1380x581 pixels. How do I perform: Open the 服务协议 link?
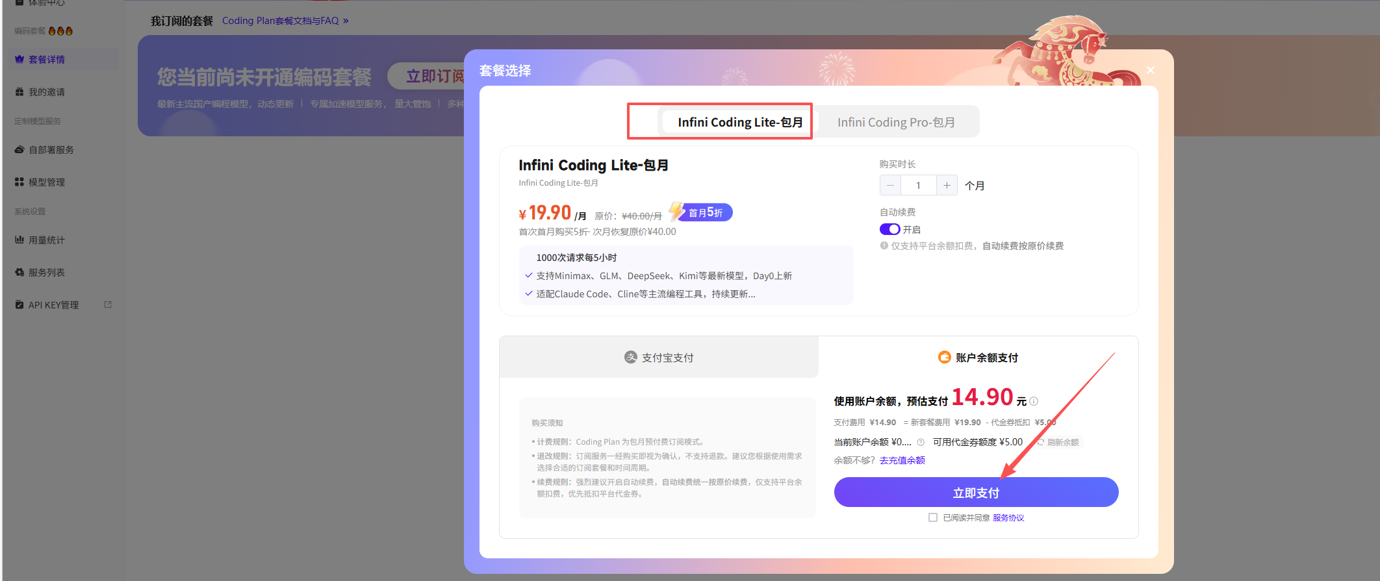coord(1008,517)
